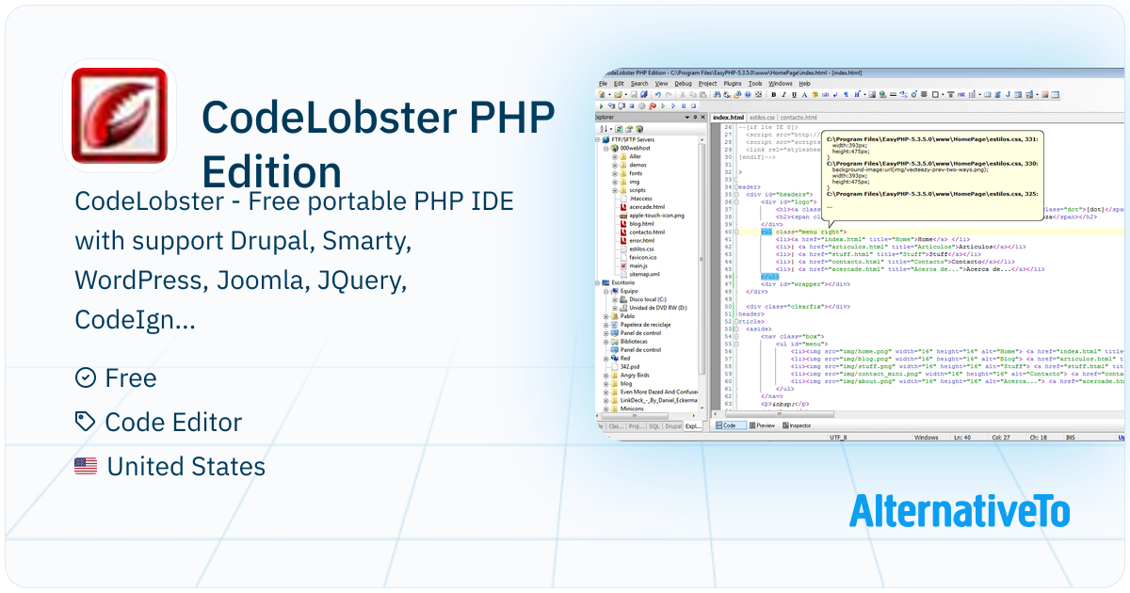Apply Underline with the U icon

pyautogui.click(x=794, y=94)
